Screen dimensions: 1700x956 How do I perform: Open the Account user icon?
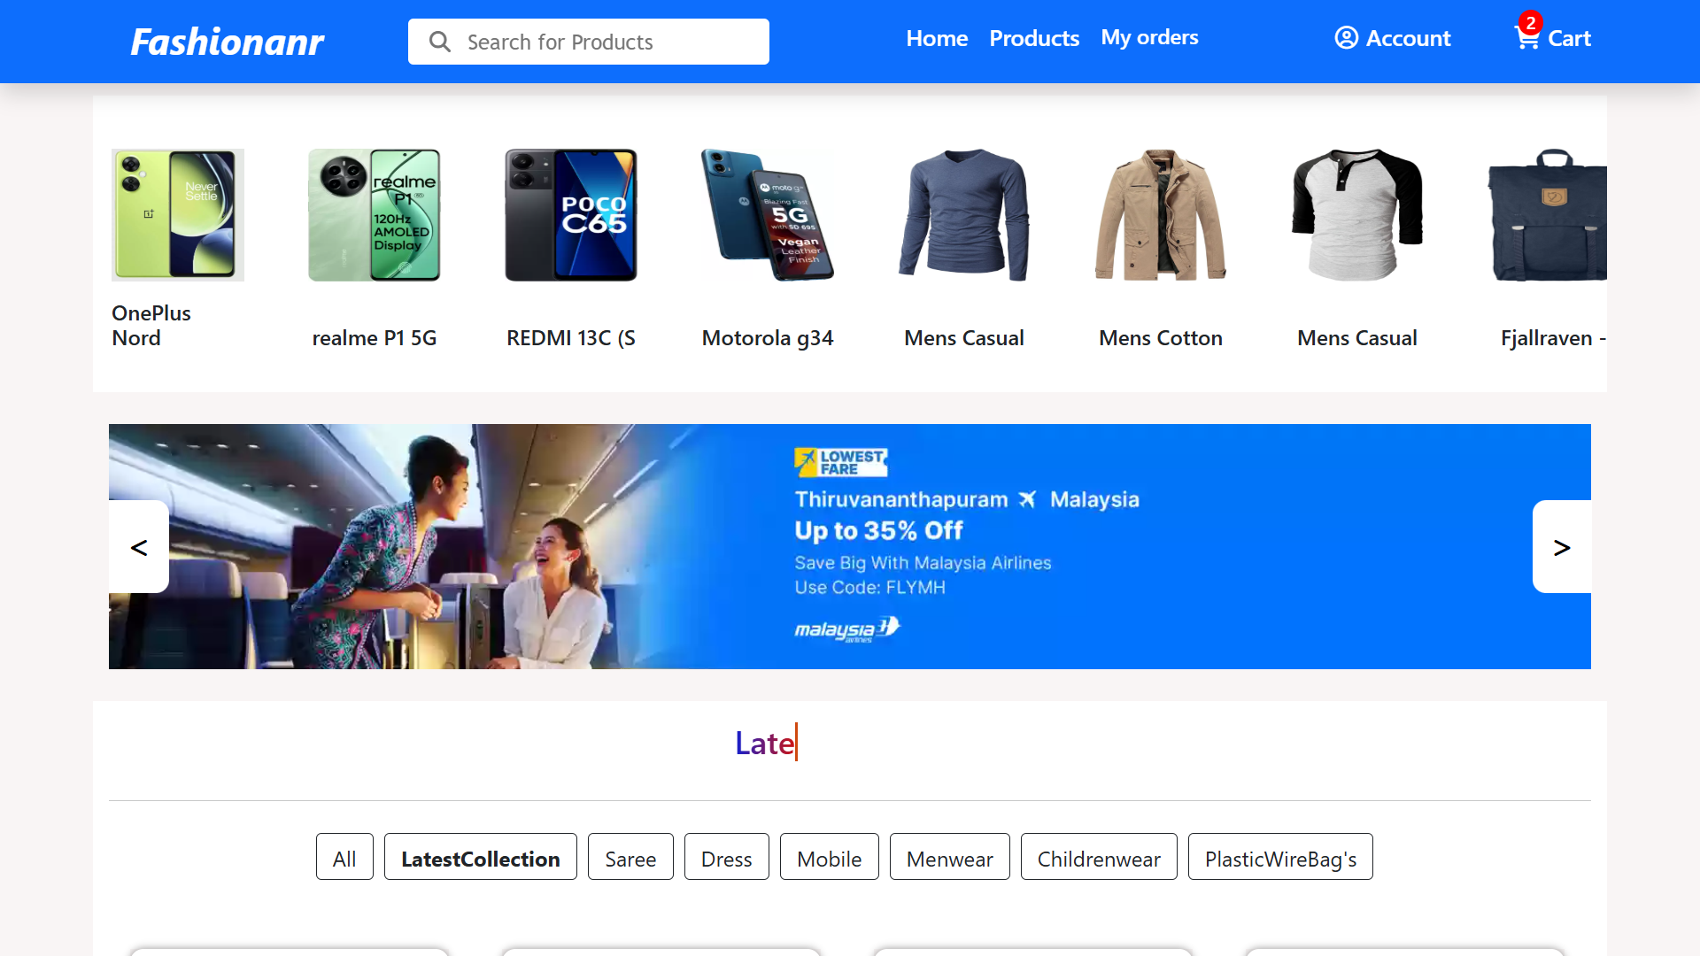(1346, 38)
